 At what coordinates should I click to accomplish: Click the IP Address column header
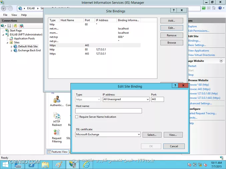[x=106, y=20]
